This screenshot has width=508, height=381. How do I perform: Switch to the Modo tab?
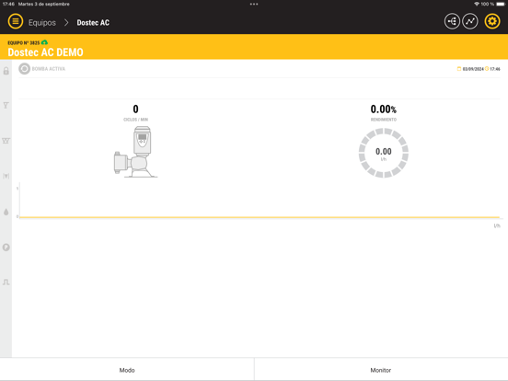(127, 370)
